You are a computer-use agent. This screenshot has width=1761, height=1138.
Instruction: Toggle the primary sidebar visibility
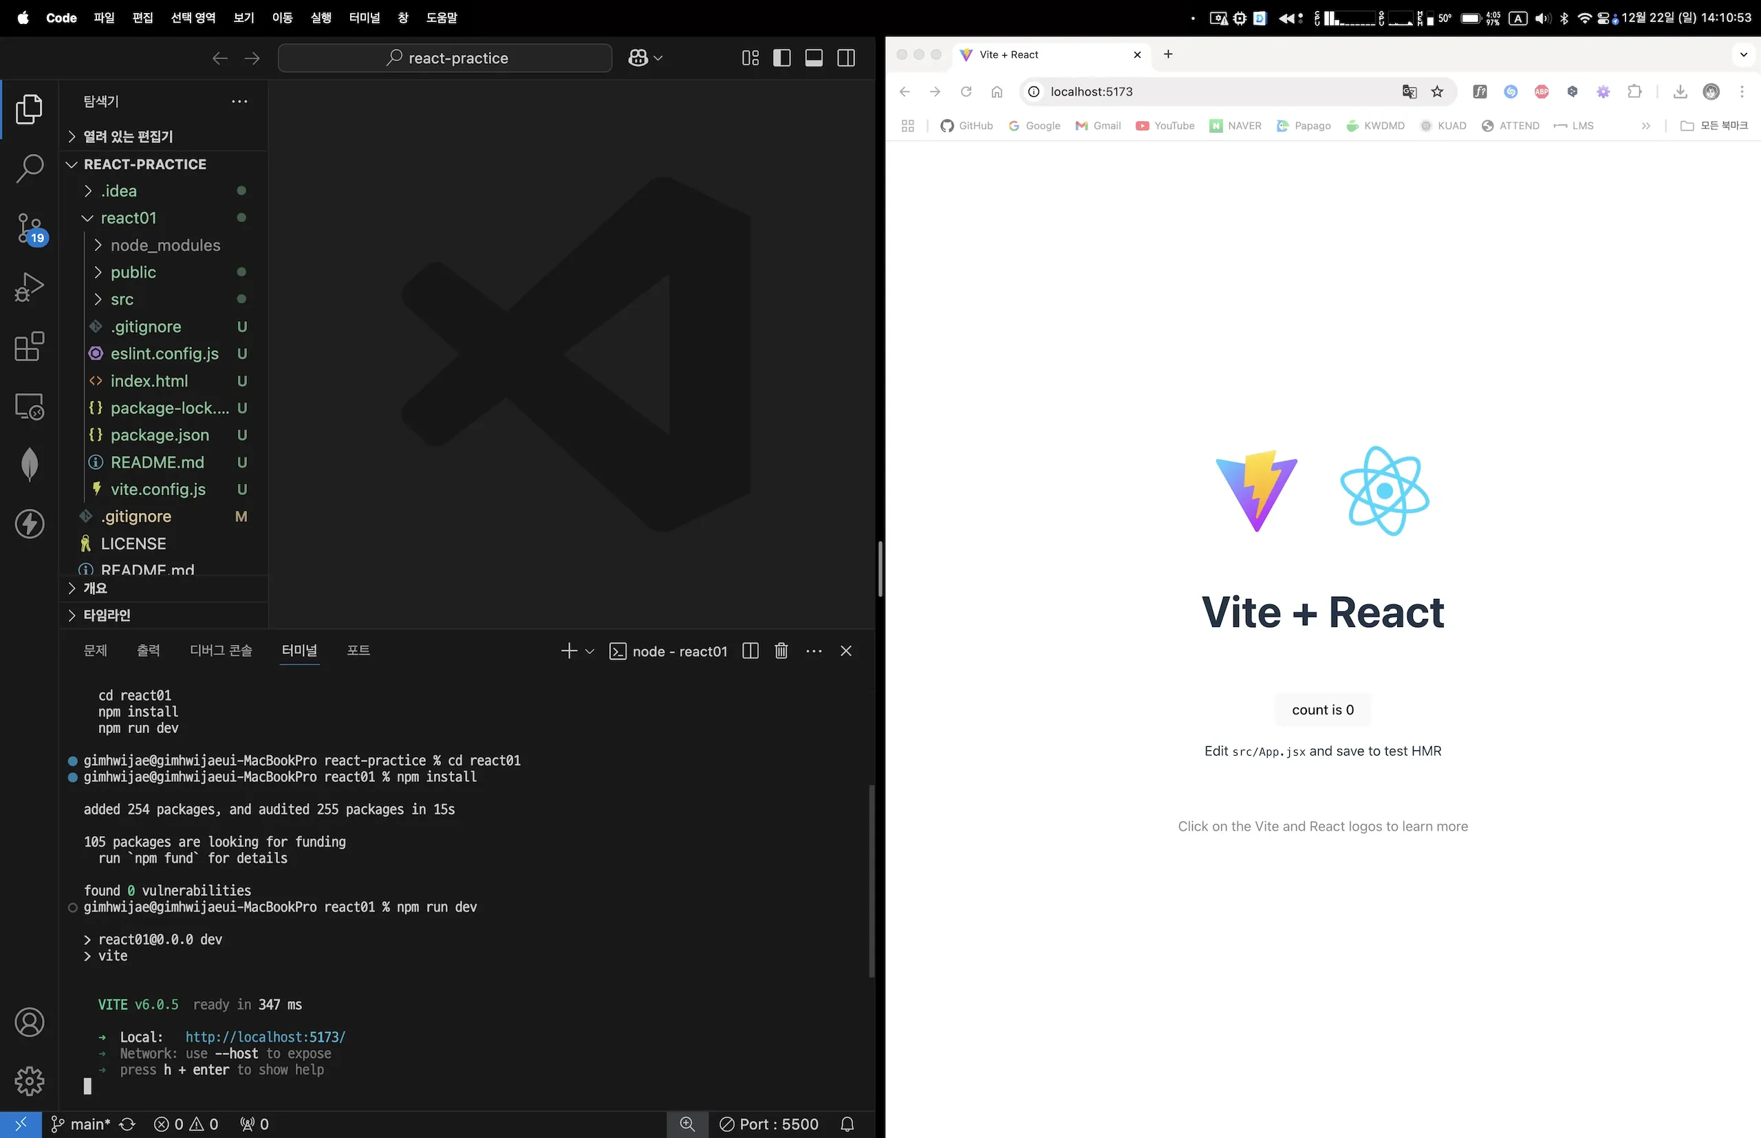tap(781, 58)
